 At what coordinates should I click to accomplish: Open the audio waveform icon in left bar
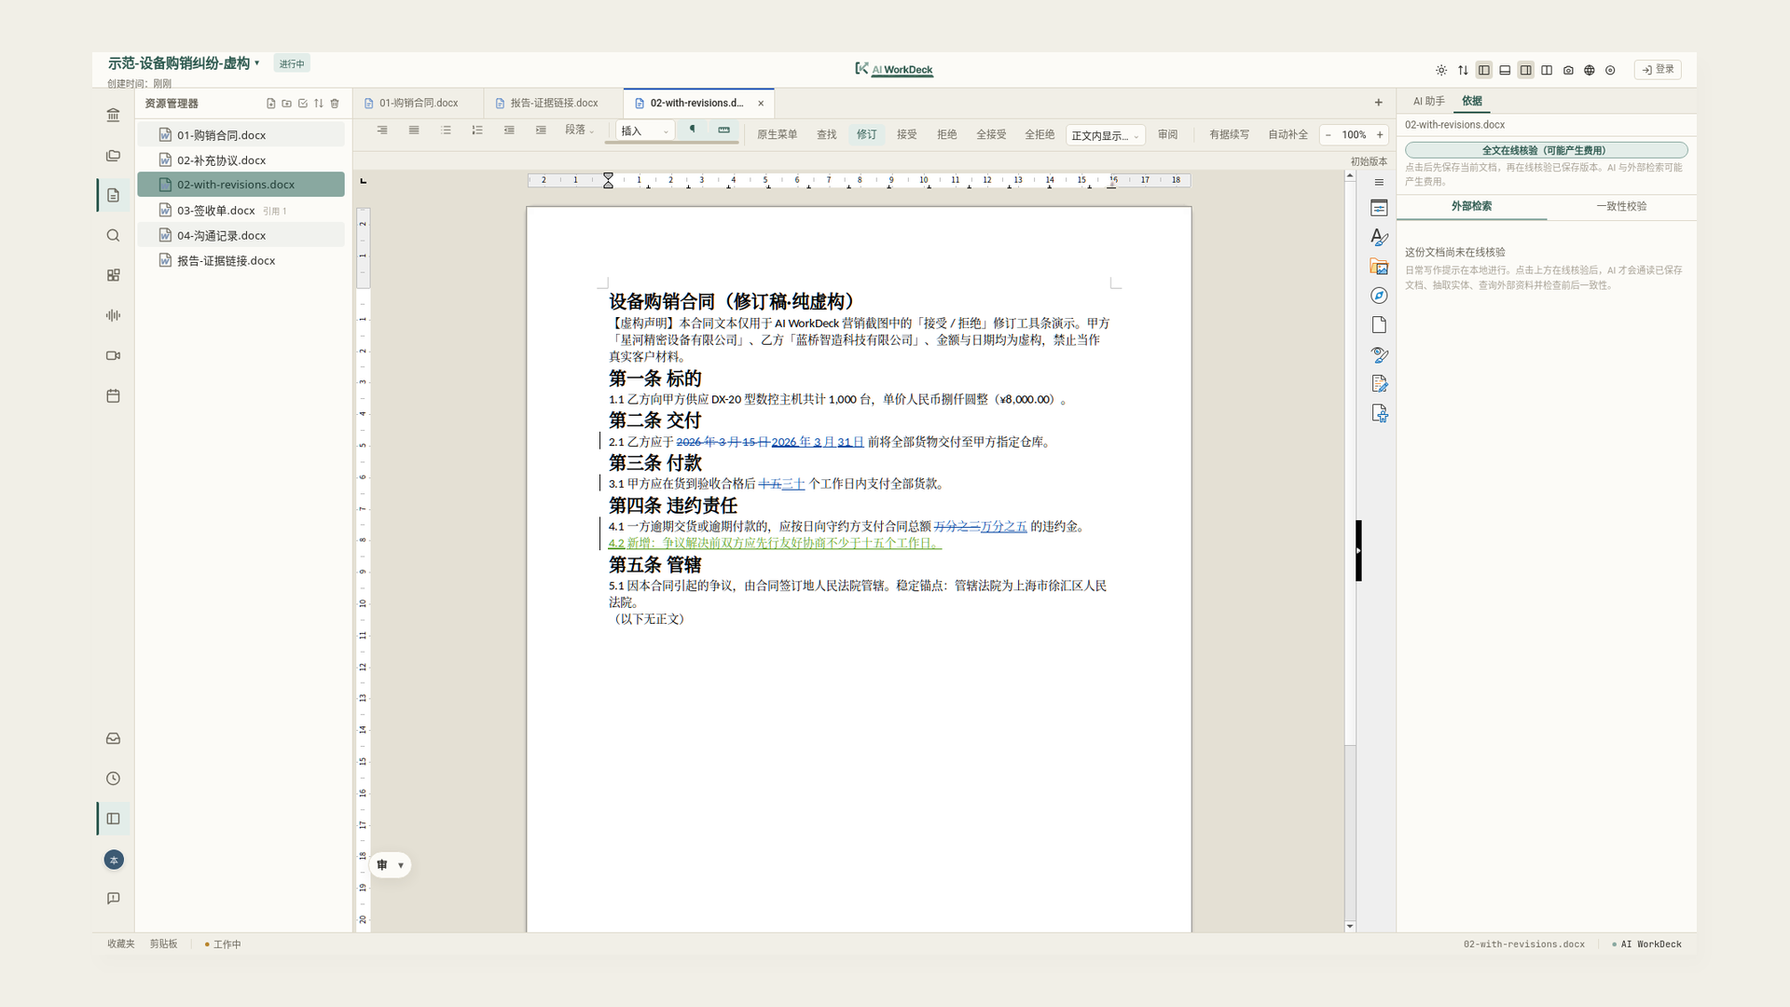[113, 315]
